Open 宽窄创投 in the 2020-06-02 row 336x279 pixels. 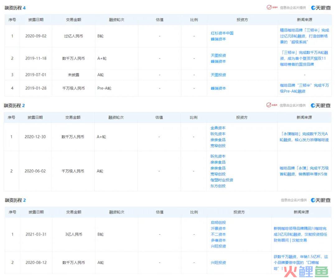[x=218, y=174]
